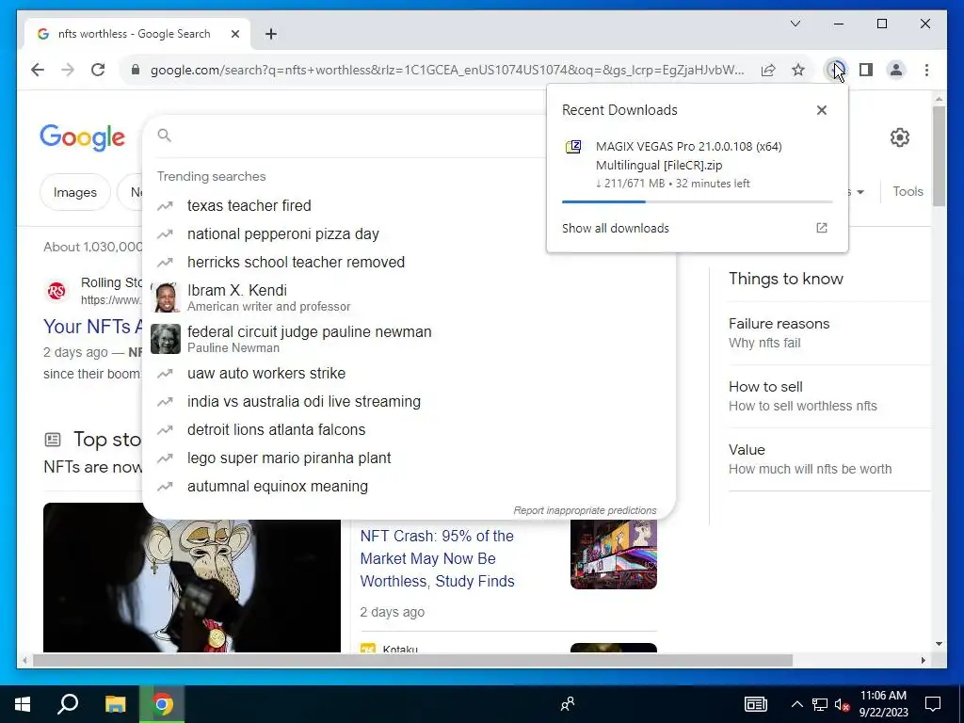This screenshot has width=964, height=723.
Task: Open the network status tray icon
Action: 820,704
